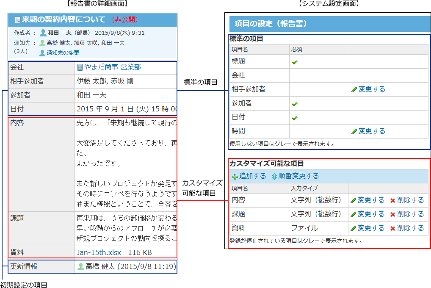Download the Jan-15th.xlsx attachment

pos(99,252)
